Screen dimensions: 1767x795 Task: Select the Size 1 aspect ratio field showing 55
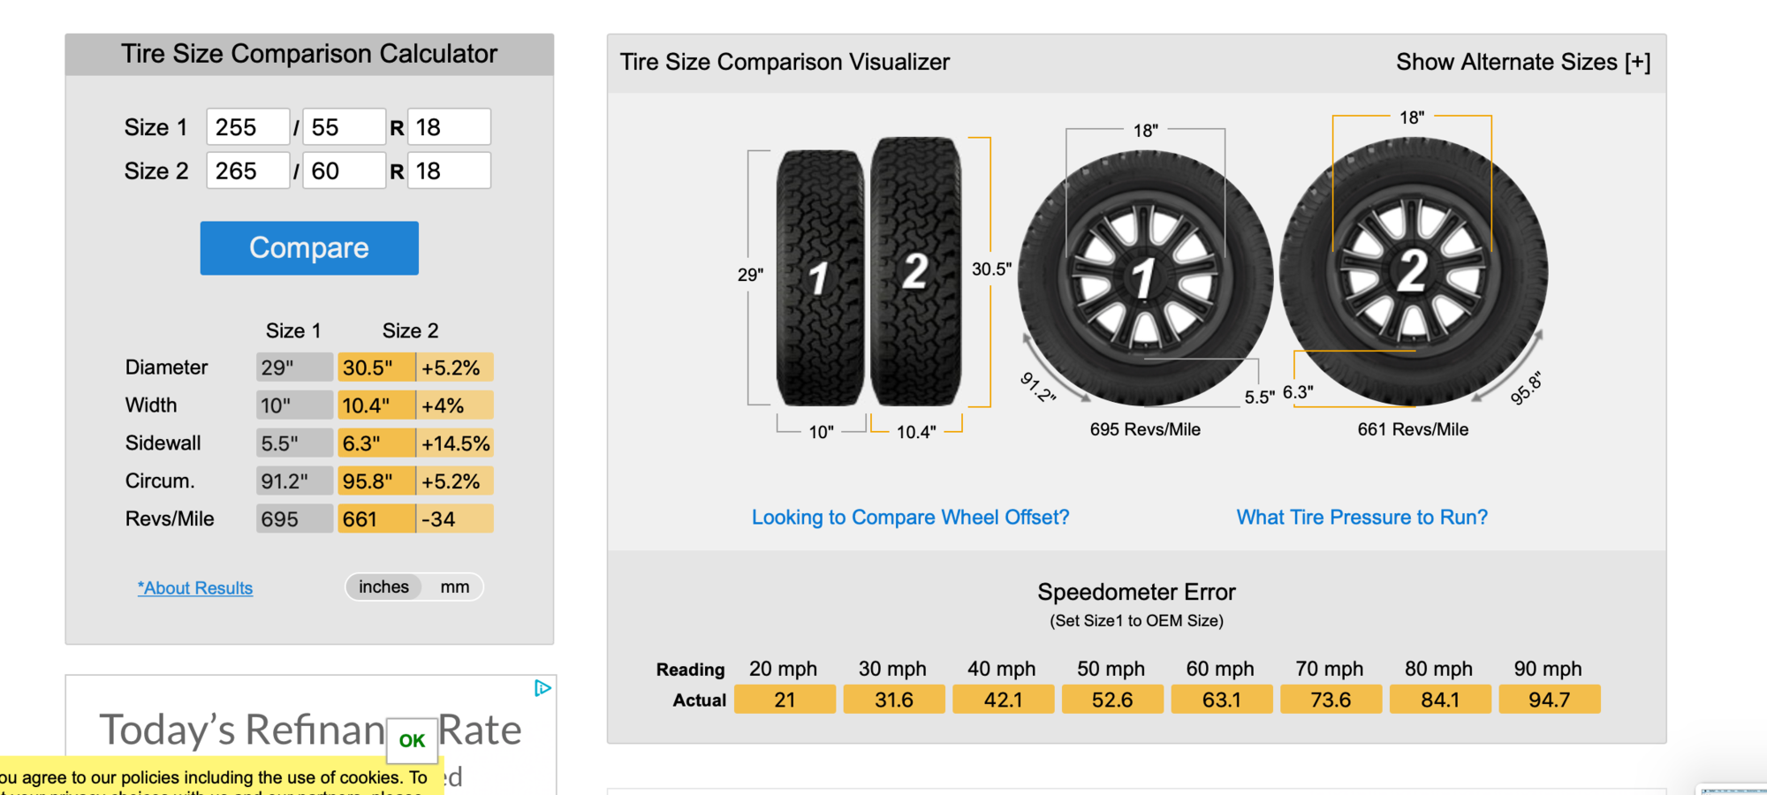point(344,126)
